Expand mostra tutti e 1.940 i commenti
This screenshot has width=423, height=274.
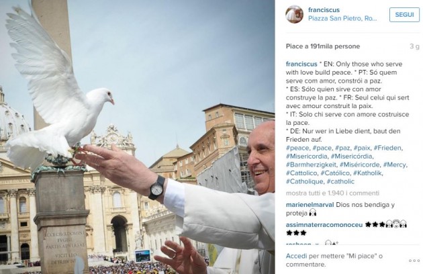(332, 193)
